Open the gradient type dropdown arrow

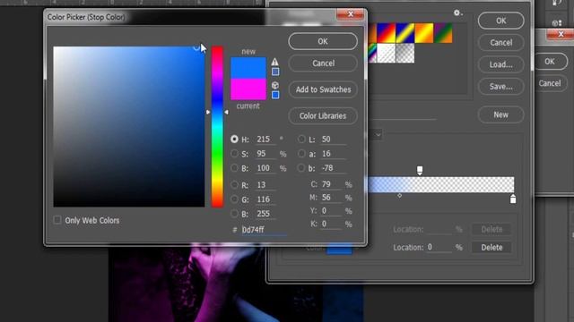(x=378, y=135)
